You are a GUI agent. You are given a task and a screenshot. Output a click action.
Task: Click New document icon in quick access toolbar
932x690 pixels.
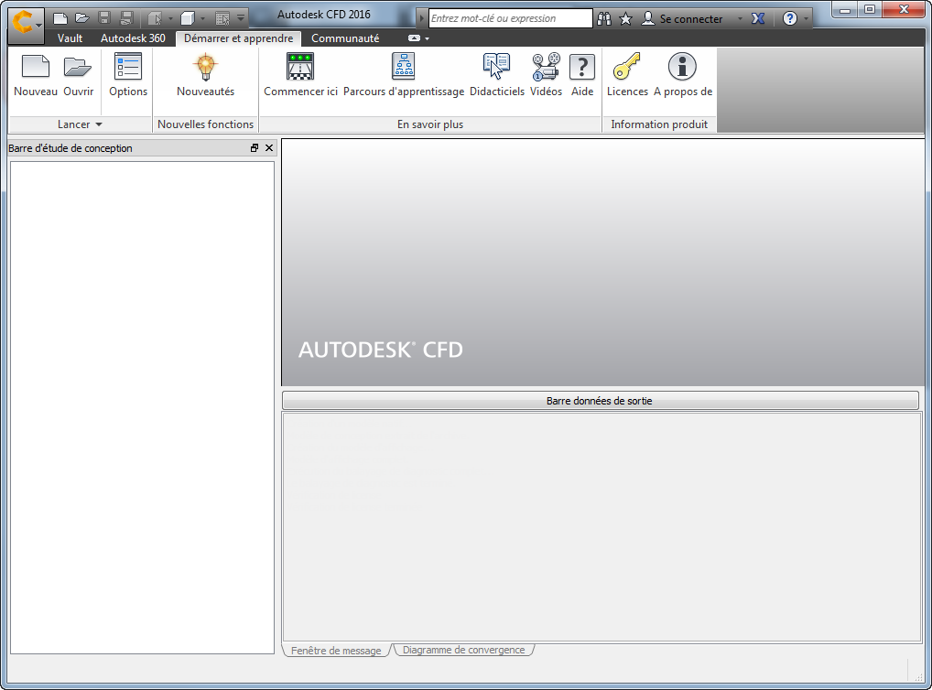tap(60, 18)
